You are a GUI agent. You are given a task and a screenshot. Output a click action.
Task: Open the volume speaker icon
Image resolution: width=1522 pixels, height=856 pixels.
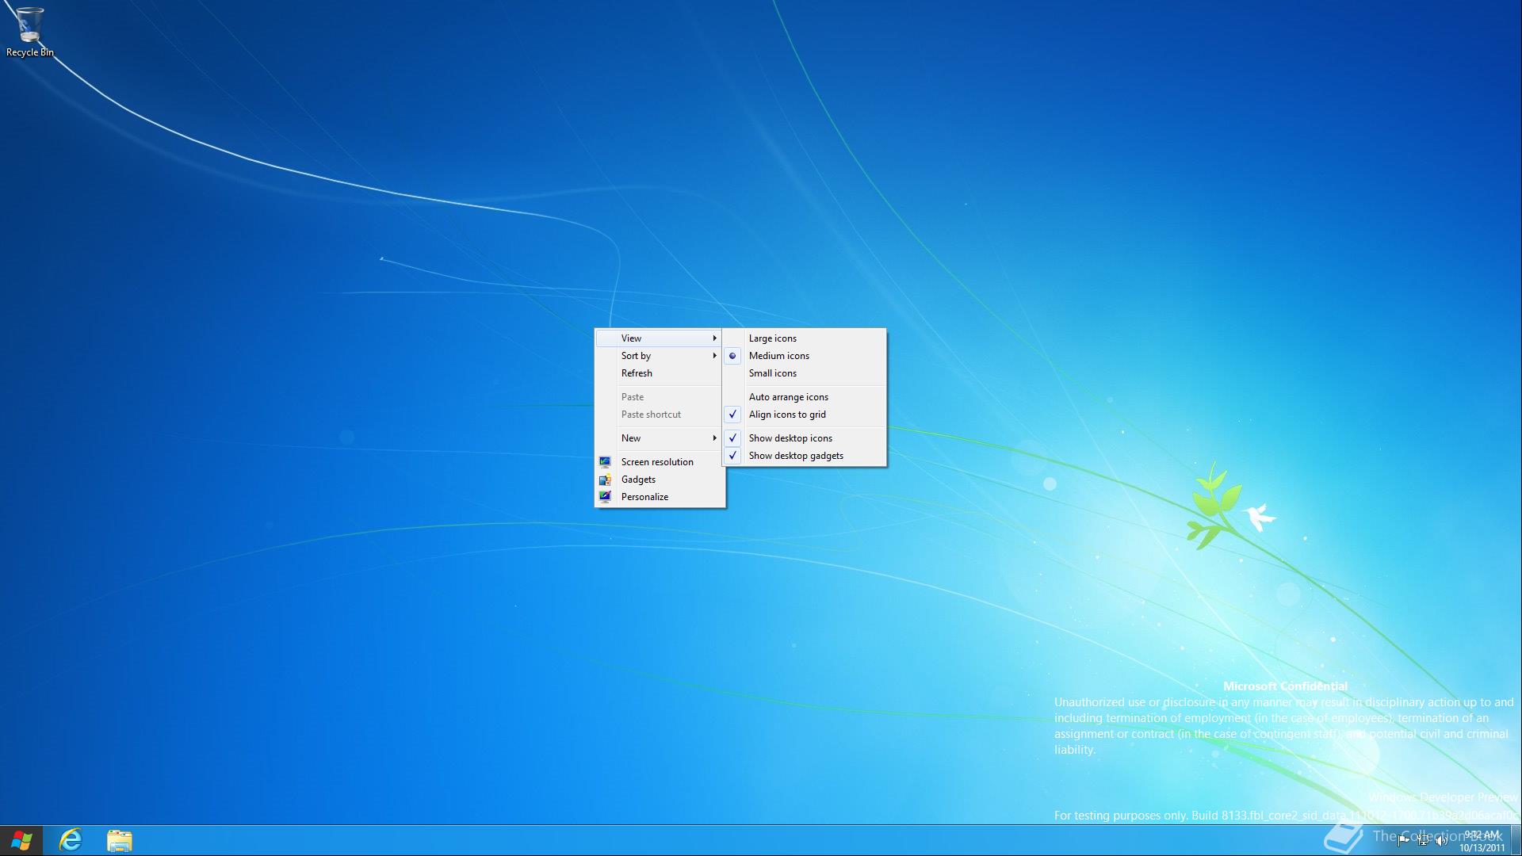(1441, 840)
